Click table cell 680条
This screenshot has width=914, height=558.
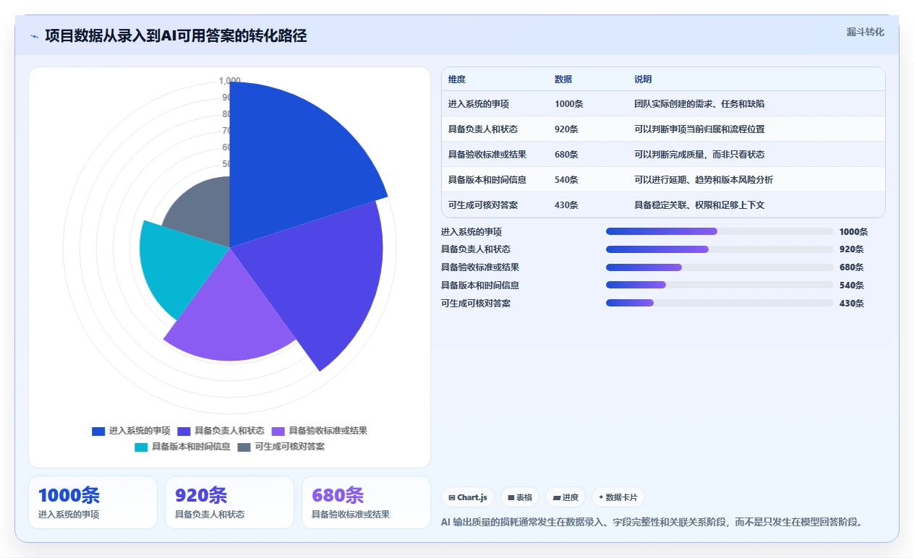coord(566,155)
